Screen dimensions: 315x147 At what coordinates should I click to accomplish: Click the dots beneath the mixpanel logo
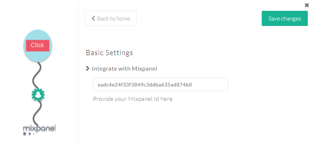[29, 134]
